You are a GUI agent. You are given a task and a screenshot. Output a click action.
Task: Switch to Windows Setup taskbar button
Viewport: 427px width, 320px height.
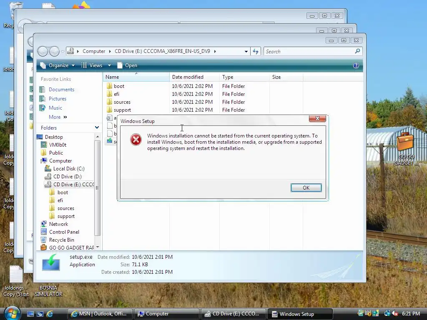coord(299,314)
